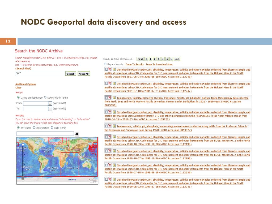
Task: Select Intersecting location radio
Action: tap(34, 127)
